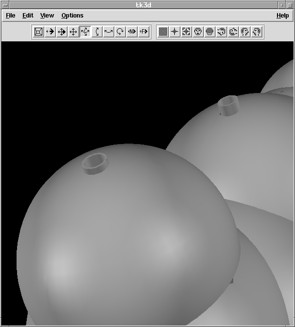This screenshot has width=295, height=327.
Task: Open the Help menu
Action: [283, 16]
